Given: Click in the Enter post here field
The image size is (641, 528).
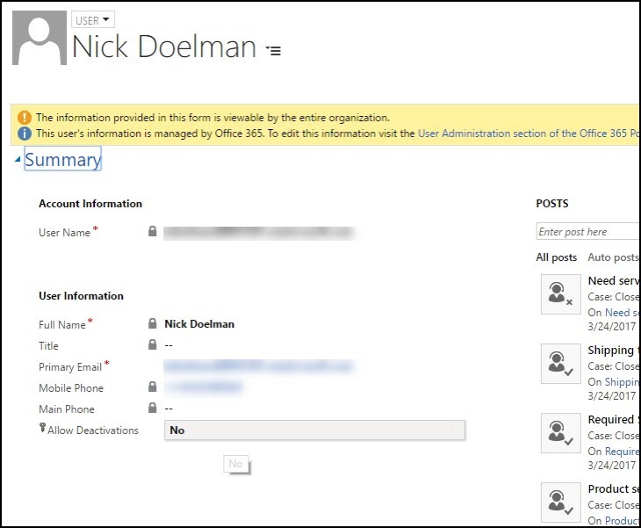Looking at the screenshot, I should (587, 232).
